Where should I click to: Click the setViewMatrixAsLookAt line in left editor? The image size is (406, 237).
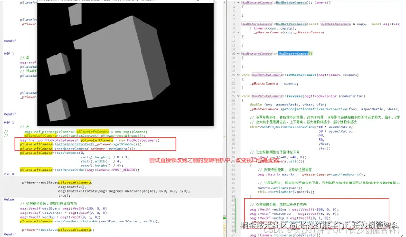click(x=90, y=221)
